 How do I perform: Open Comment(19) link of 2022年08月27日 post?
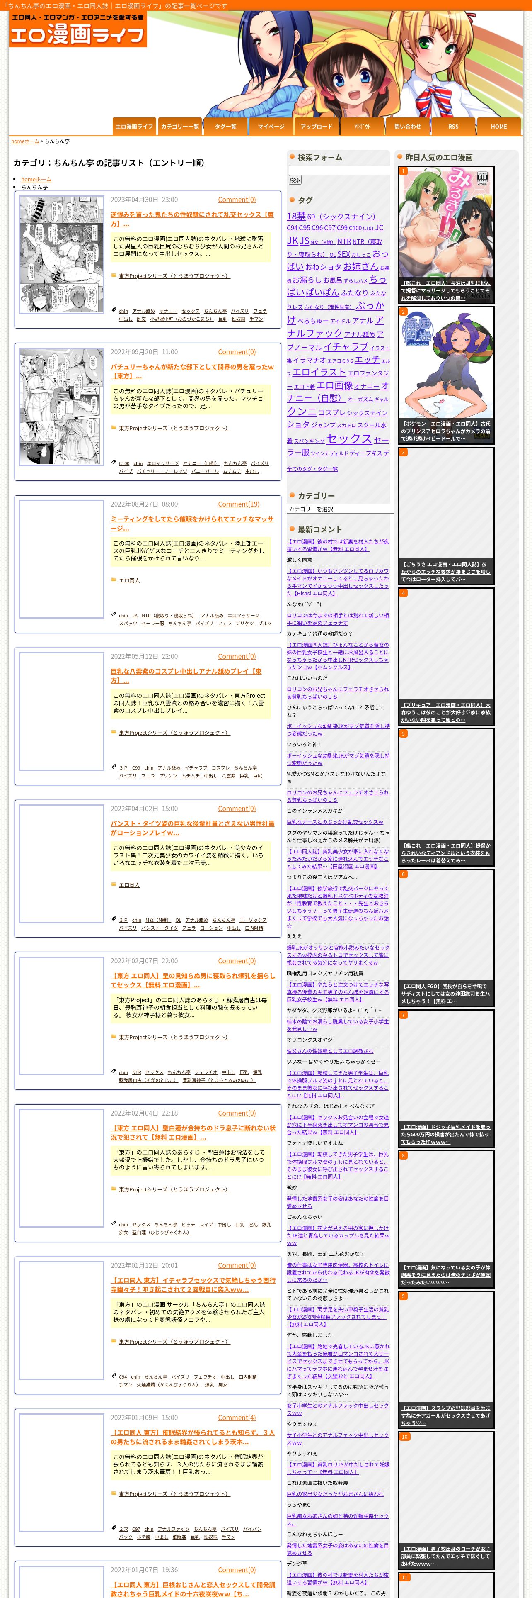(x=238, y=504)
